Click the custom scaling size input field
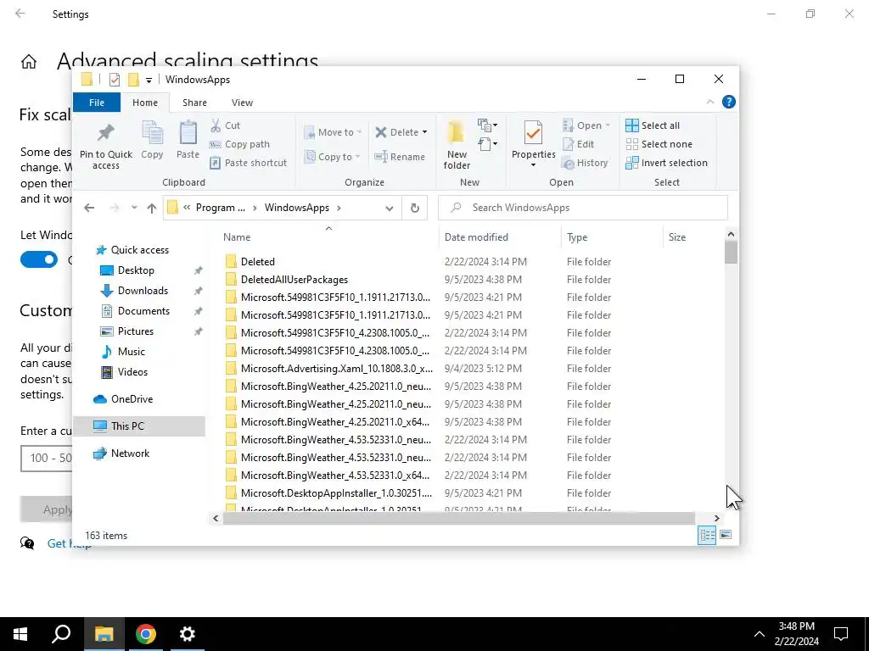 (47, 459)
